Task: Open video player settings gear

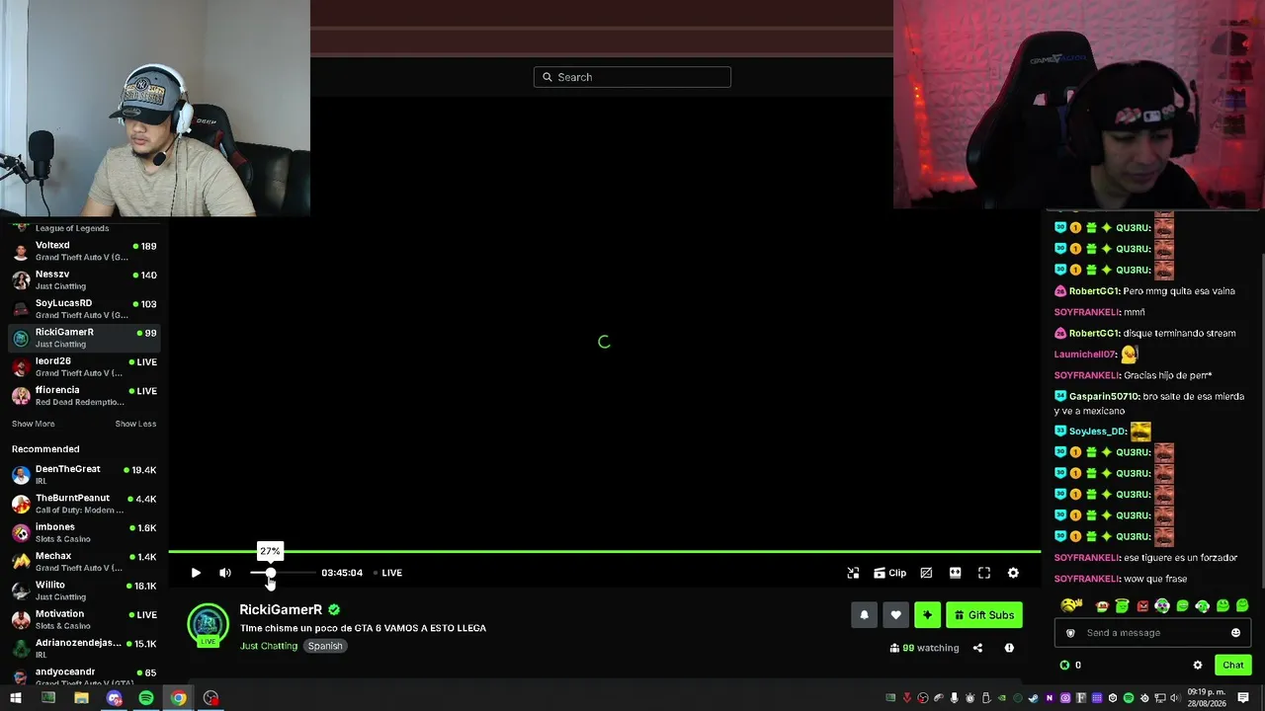Action: [1013, 573]
